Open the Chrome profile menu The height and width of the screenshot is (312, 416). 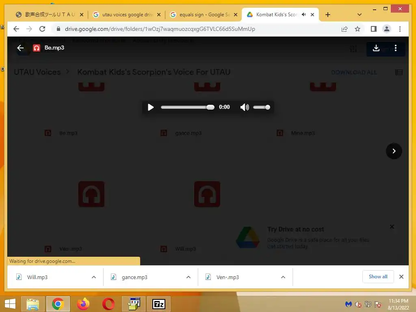point(387,29)
